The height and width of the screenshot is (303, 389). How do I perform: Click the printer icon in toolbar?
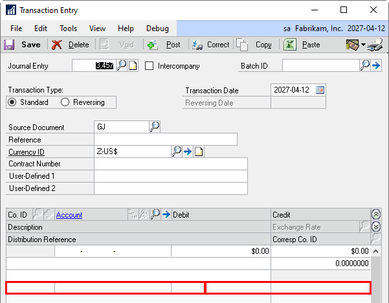[375, 45]
